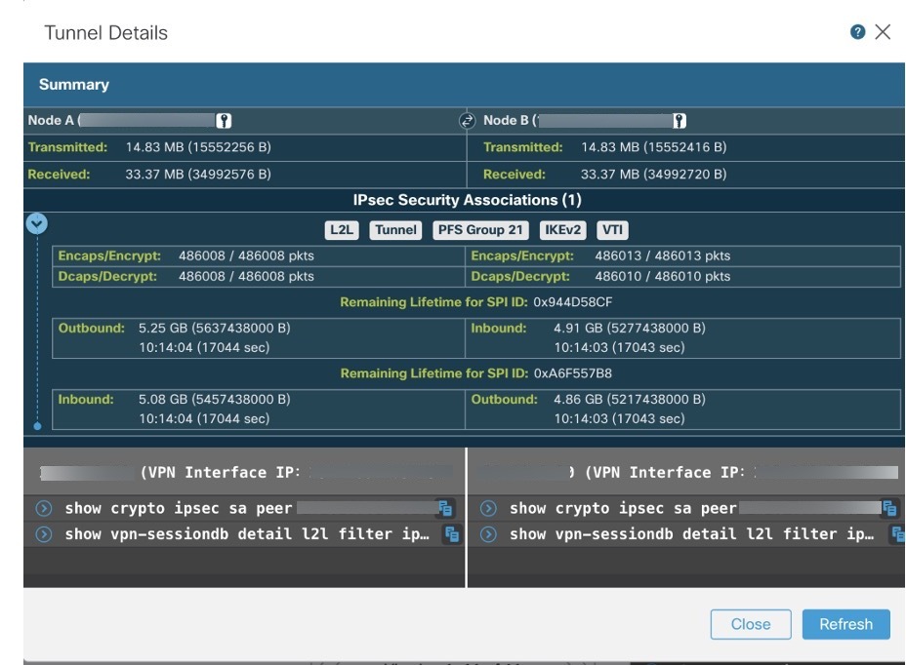906x665 pixels.
Task: Select the PFS Group 21 badge
Action: pyautogui.click(x=479, y=229)
